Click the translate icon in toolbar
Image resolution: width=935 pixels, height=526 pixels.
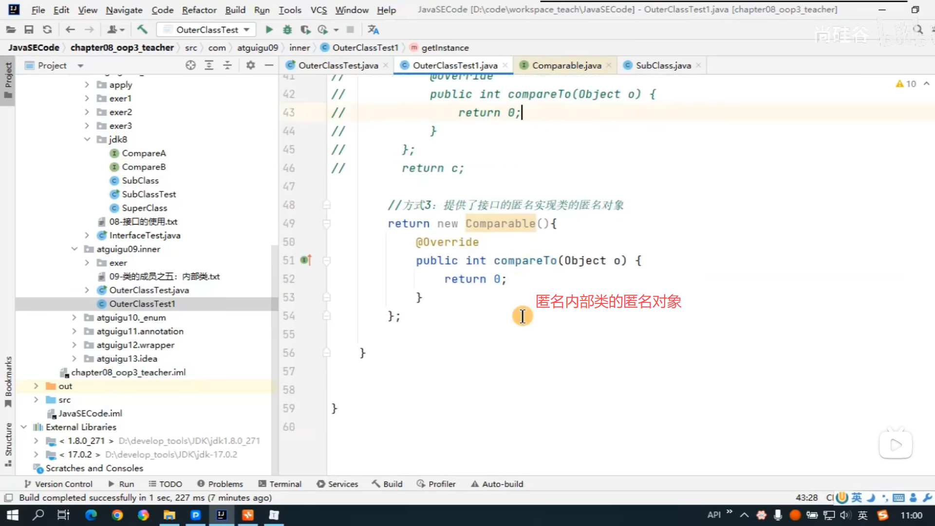click(373, 30)
